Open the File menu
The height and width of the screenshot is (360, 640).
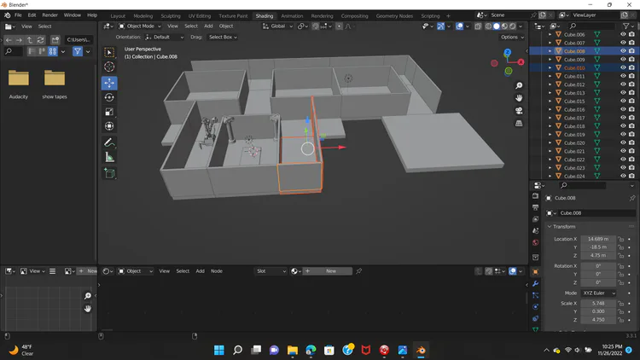click(18, 15)
